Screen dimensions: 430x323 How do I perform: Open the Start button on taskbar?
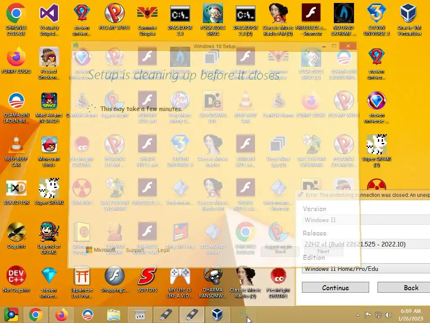11,315
